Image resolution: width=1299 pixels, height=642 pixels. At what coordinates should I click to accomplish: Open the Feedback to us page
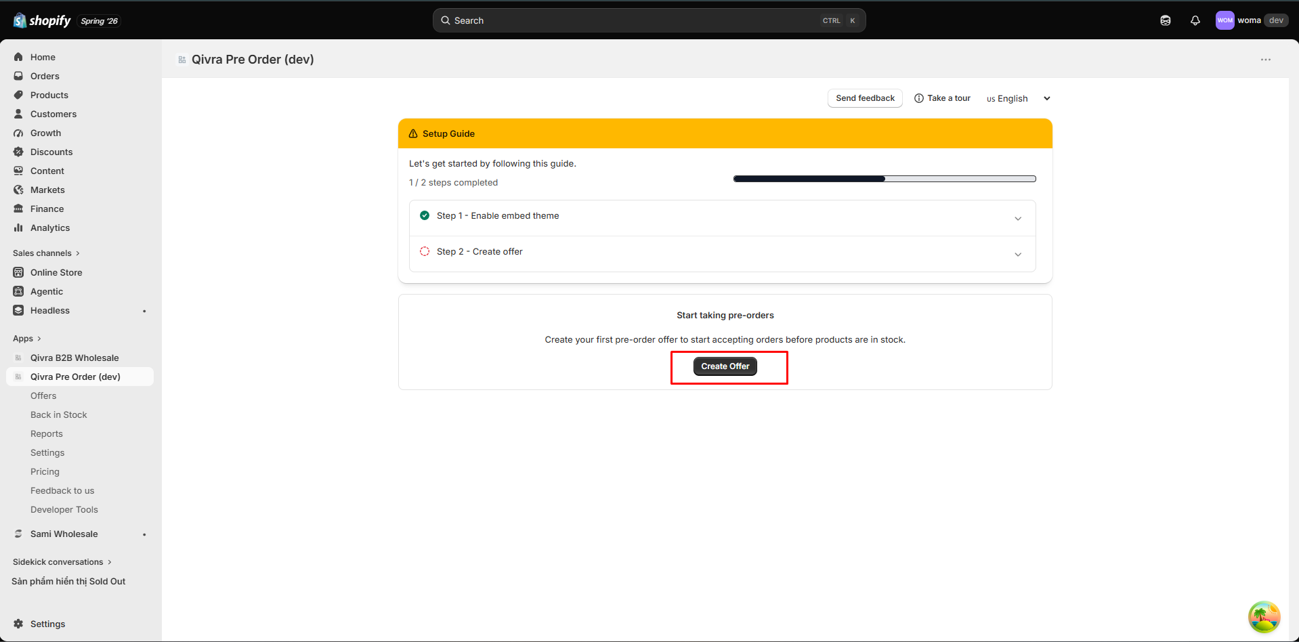coord(62,490)
